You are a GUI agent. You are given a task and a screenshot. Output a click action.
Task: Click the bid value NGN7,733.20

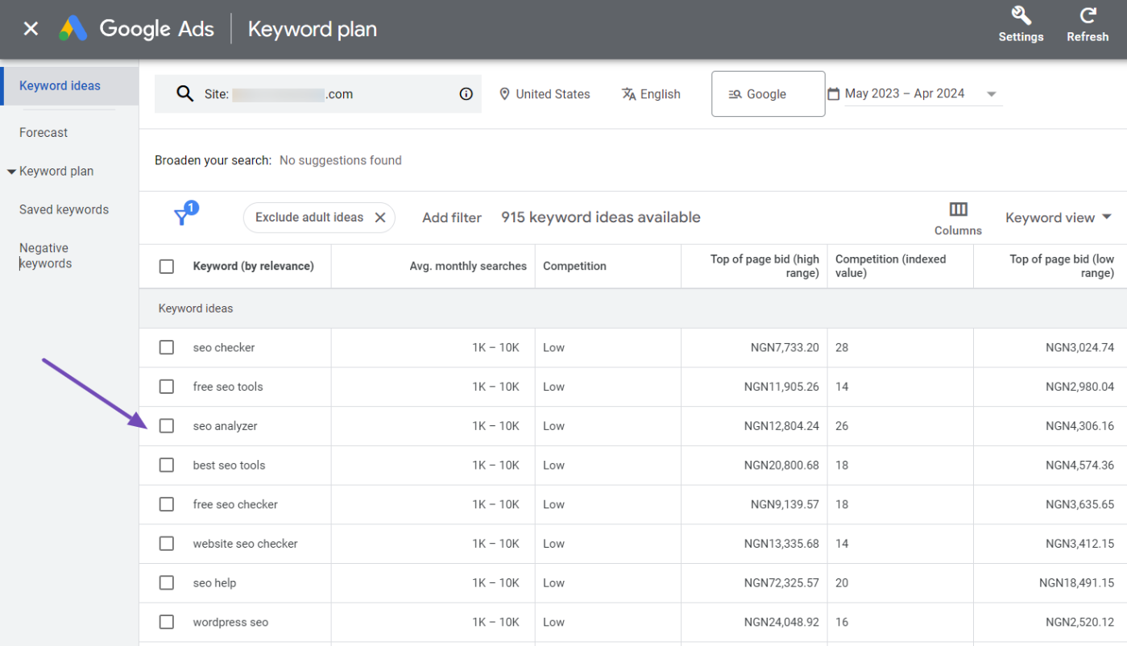click(785, 348)
